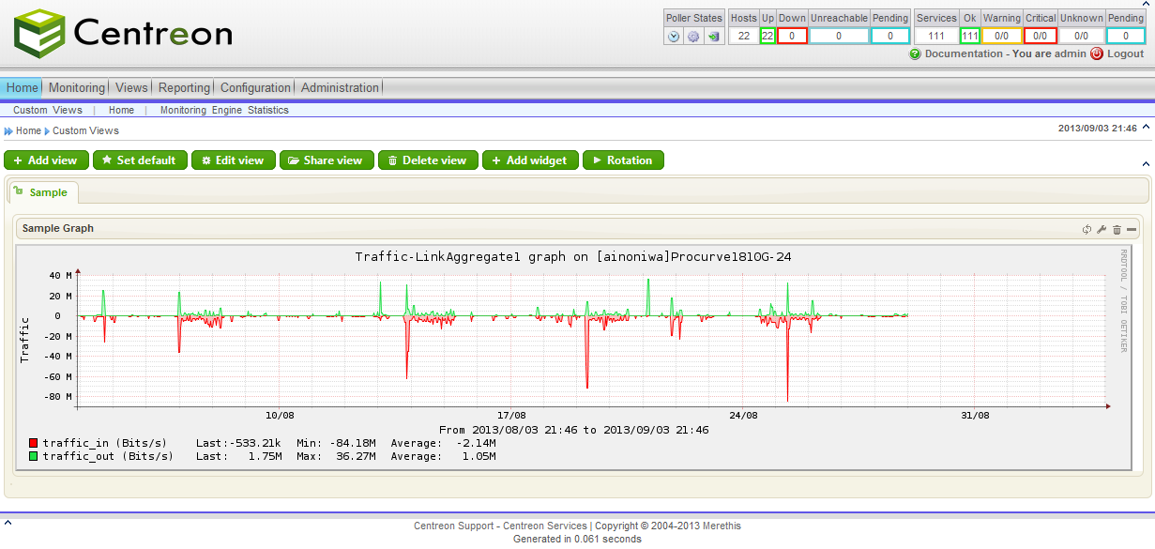Viewport: 1155px width, 549px height.
Task: Click the green Documentation help icon
Action: click(x=915, y=53)
